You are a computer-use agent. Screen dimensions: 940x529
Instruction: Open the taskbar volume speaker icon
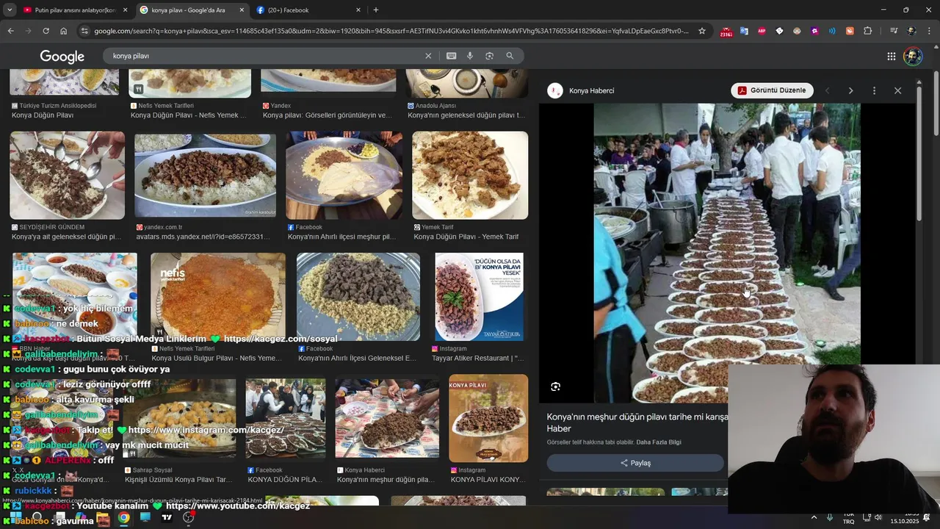tap(878, 518)
